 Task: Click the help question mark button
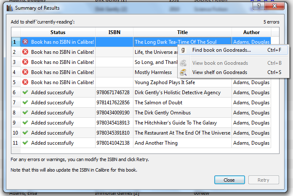pos(258,6)
